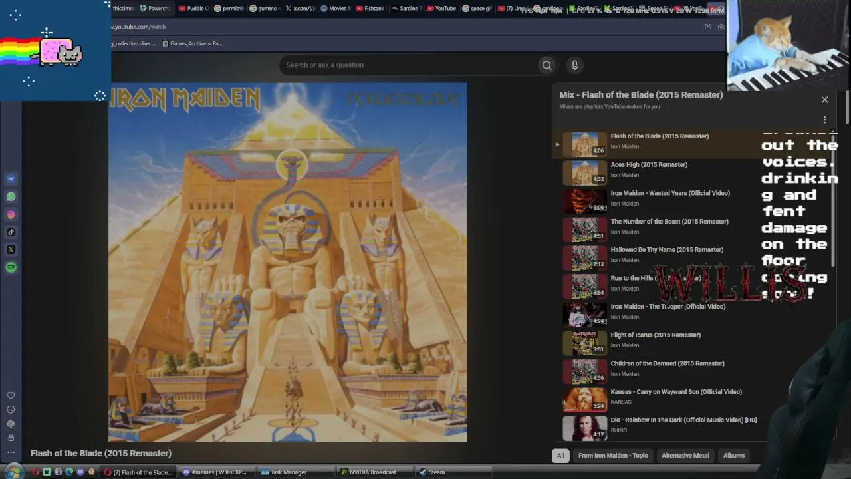Viewport: 851px width, 479px height.
Task: Open the NVIDIA Broadcast taskbar button
Action: (376, 472)
